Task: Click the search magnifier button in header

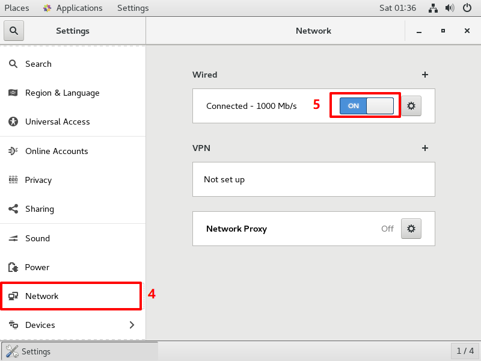Action: click(14, 31)
